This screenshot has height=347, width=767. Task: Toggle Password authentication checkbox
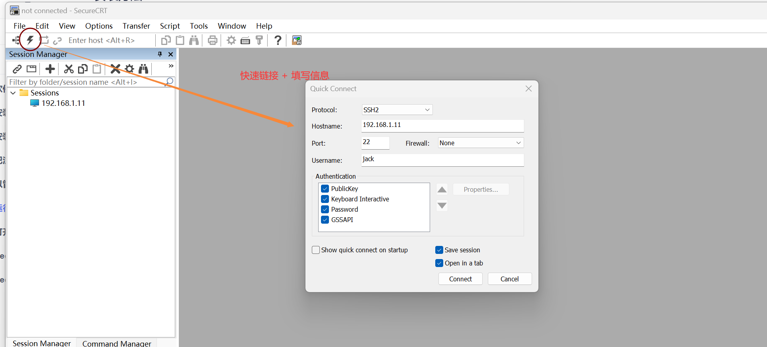[x=325, y=209]
